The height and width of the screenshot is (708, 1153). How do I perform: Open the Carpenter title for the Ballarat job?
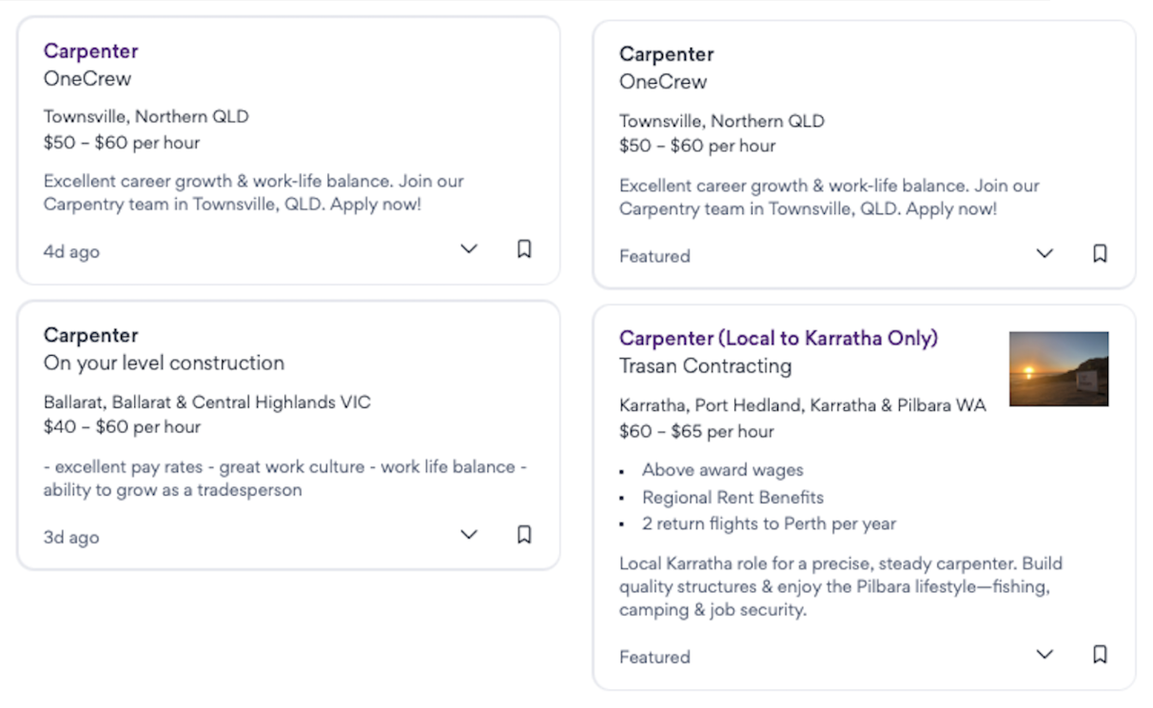coord(91,335)
